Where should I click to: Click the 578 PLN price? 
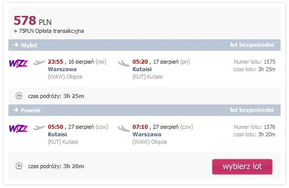tap(33, 20)
